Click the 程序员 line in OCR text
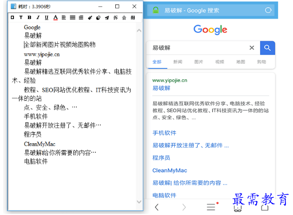 coord(33,134)
